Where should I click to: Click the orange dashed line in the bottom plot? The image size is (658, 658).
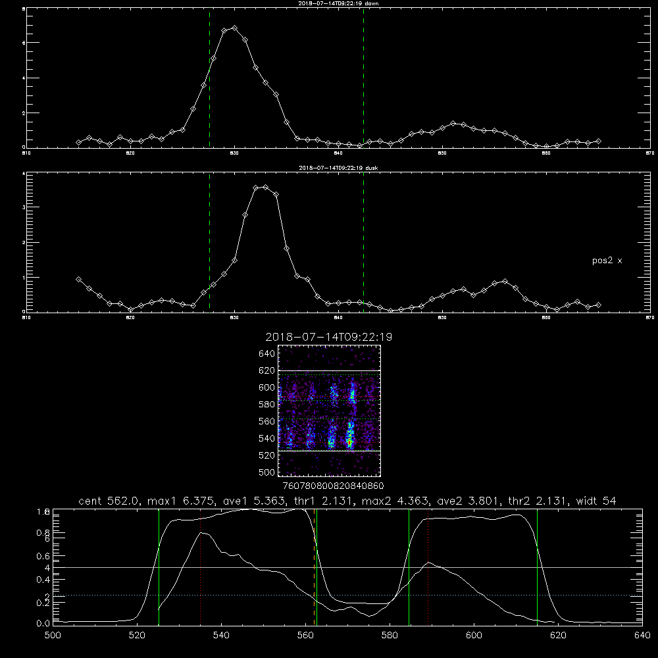[314, 567]
